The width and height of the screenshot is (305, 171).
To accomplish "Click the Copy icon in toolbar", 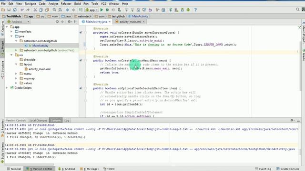I will pyautogui.click(x=41, y=10).
